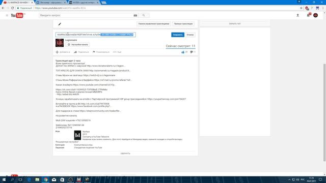This screenshot has width=326, height=183.
Task: Open channel settings gear button
Action: click(77, 45)
